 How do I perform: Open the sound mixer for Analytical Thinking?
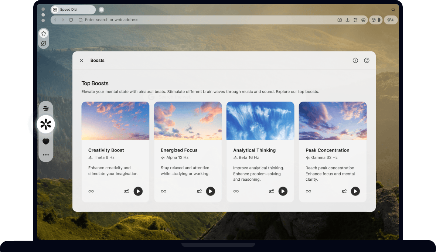pyautogui.click(x=272, y=191)
